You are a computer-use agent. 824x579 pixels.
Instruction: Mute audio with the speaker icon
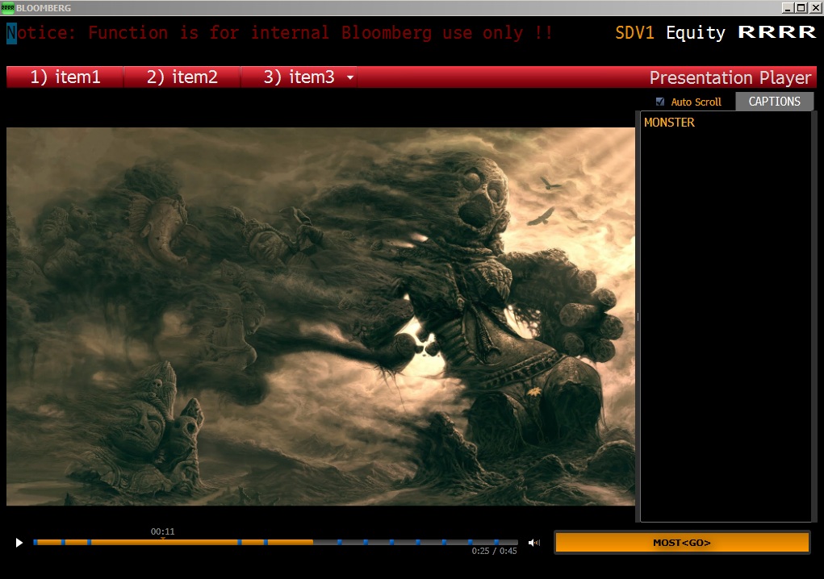pos(533,543)
